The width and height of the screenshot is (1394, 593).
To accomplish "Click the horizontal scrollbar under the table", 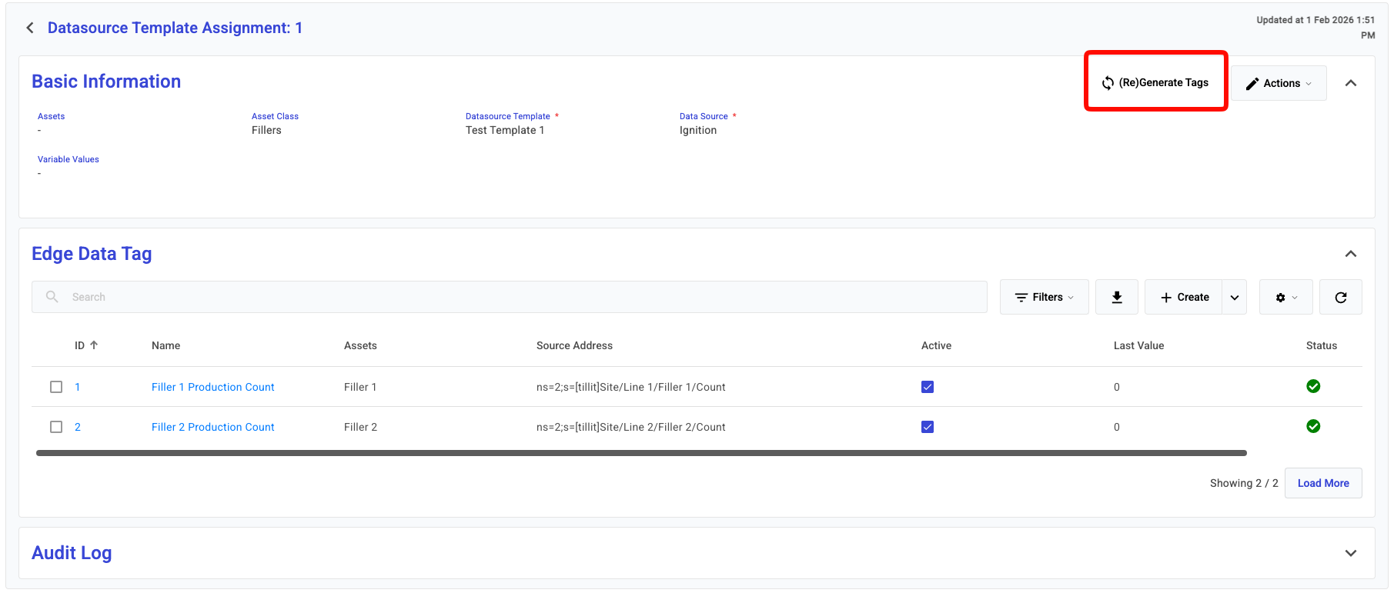I will coord(640,453).
